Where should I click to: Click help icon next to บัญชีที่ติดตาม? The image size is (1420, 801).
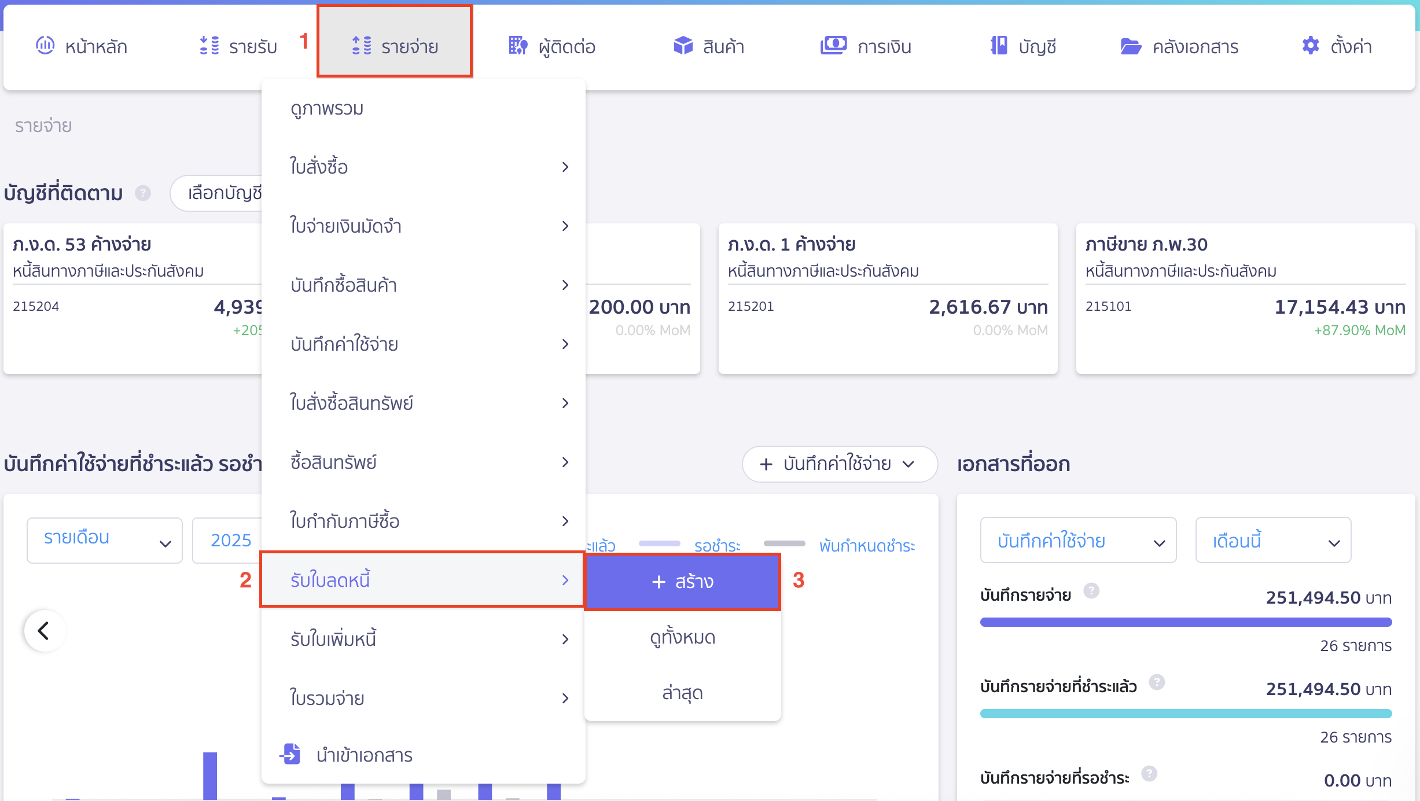[x=143, y=193]
